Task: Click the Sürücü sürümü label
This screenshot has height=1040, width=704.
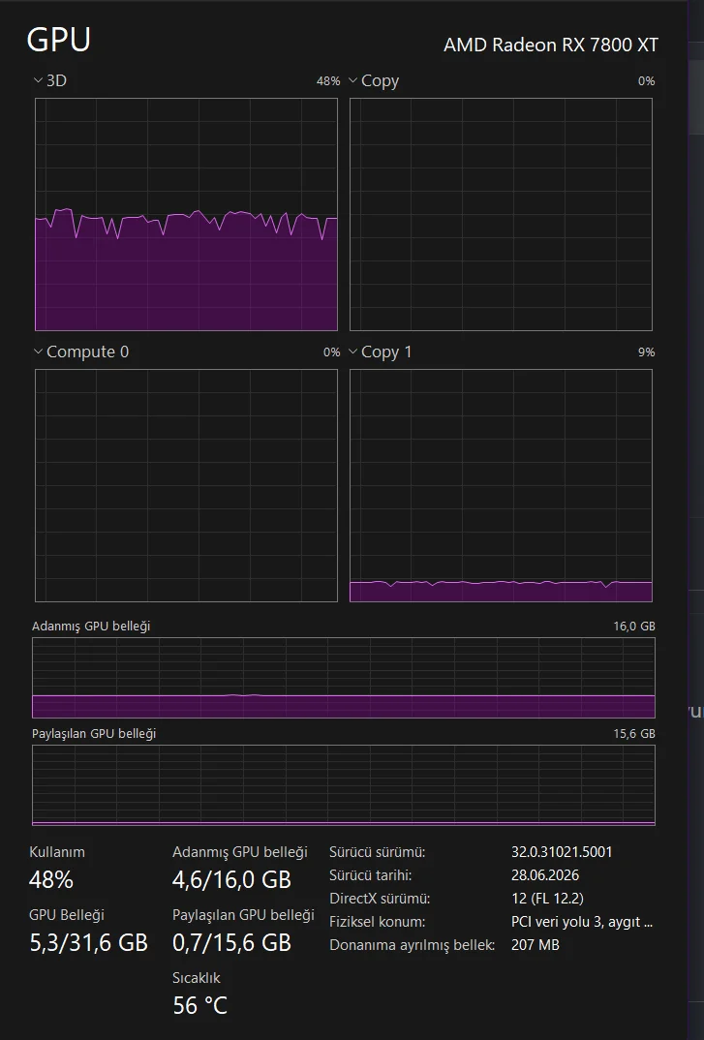Action: pos(377,852)
